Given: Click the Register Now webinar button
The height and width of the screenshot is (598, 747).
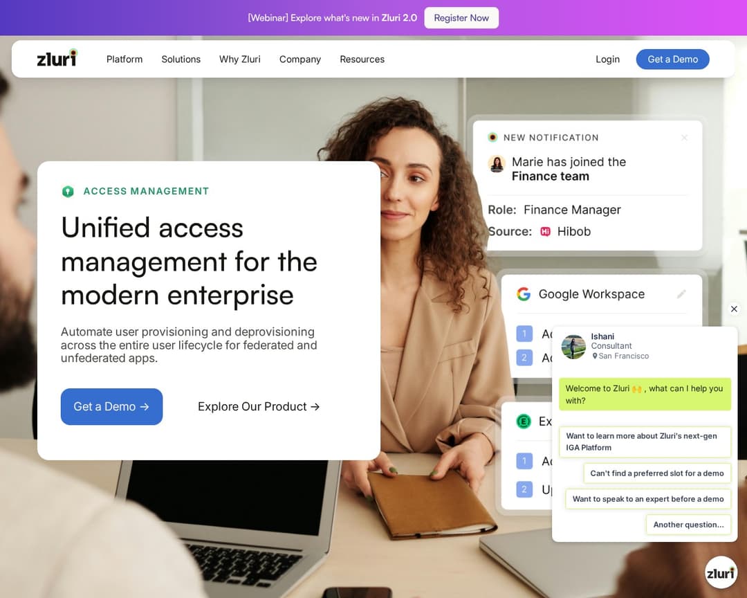Looking at the screenshot, I should coord(461,17).
